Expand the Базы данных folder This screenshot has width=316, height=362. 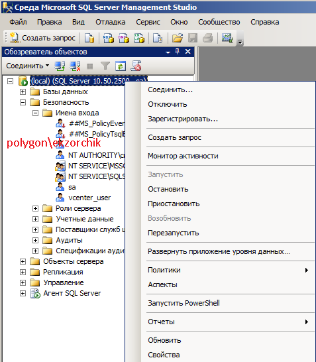tap(23, 92)
